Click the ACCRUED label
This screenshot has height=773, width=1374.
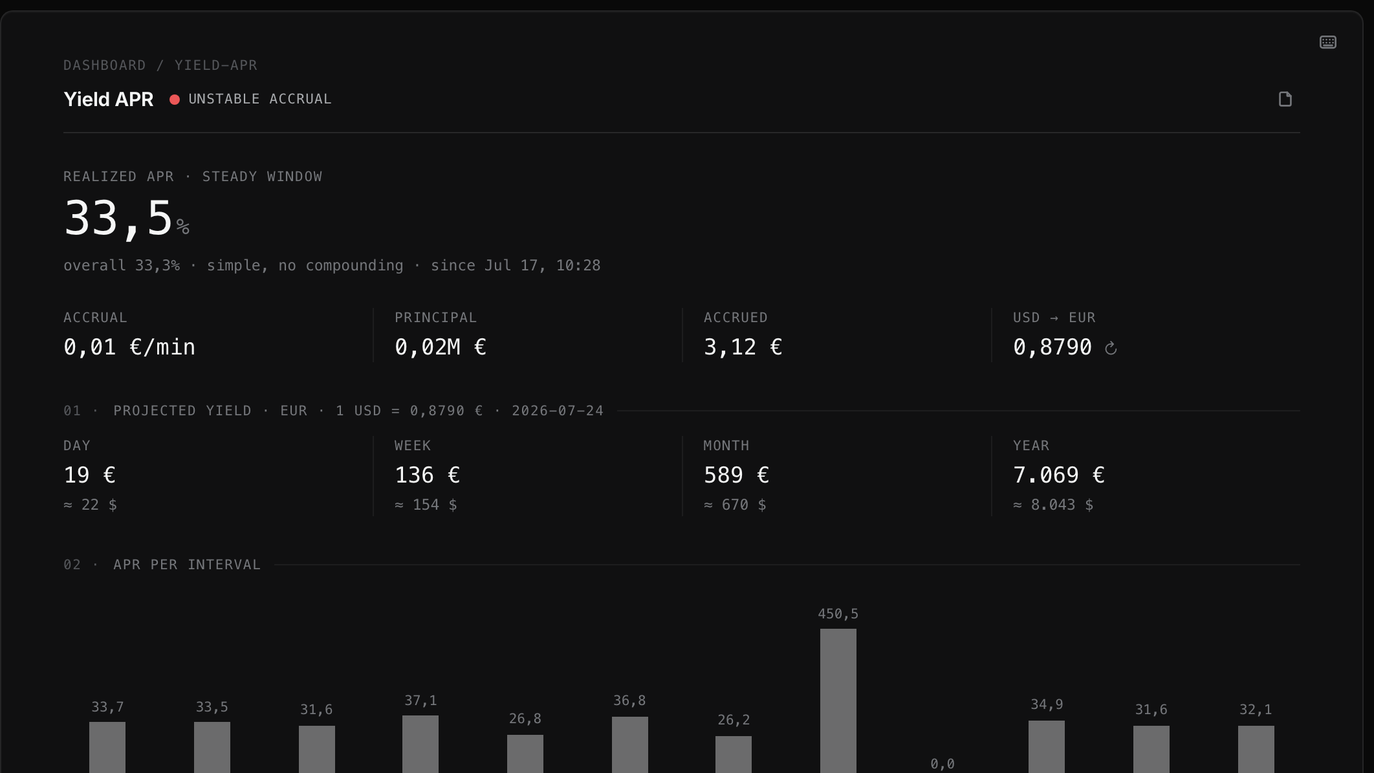(x=736, y=318)
